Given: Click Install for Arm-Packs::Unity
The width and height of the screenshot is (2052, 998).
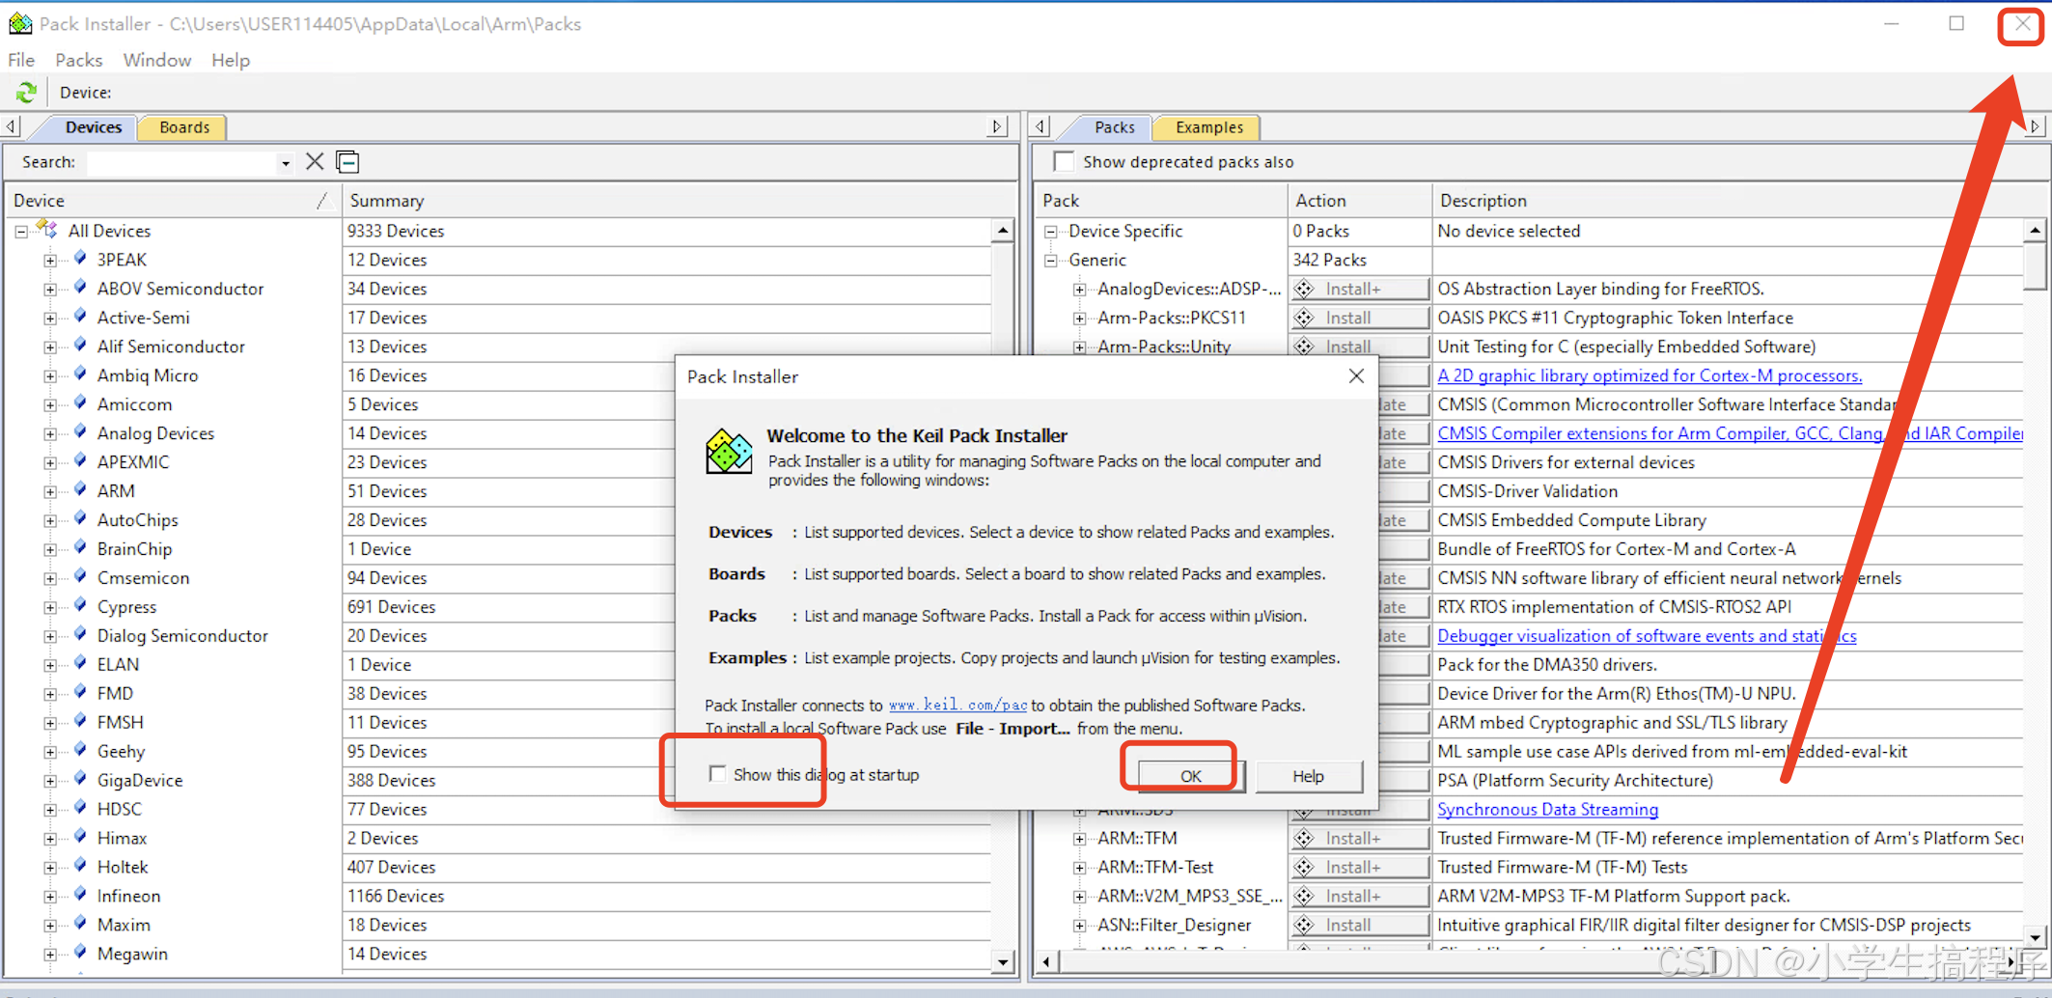Looking at the screenshot, I should pyautogui.click(x=1359, y=347).
